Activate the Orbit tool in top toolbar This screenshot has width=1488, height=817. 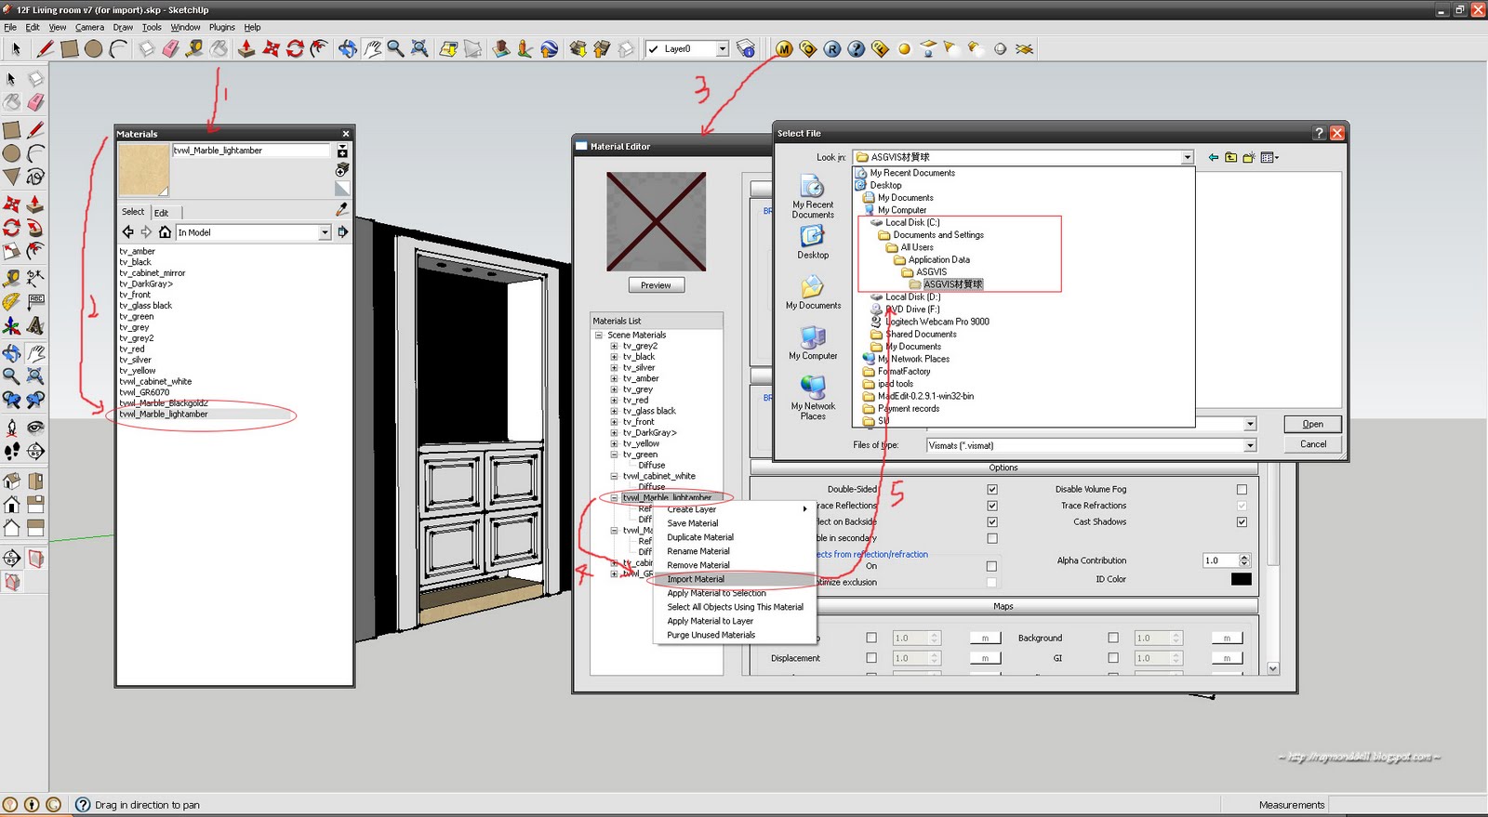[348, 48]
